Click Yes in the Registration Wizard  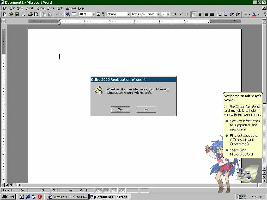point(120,110)
